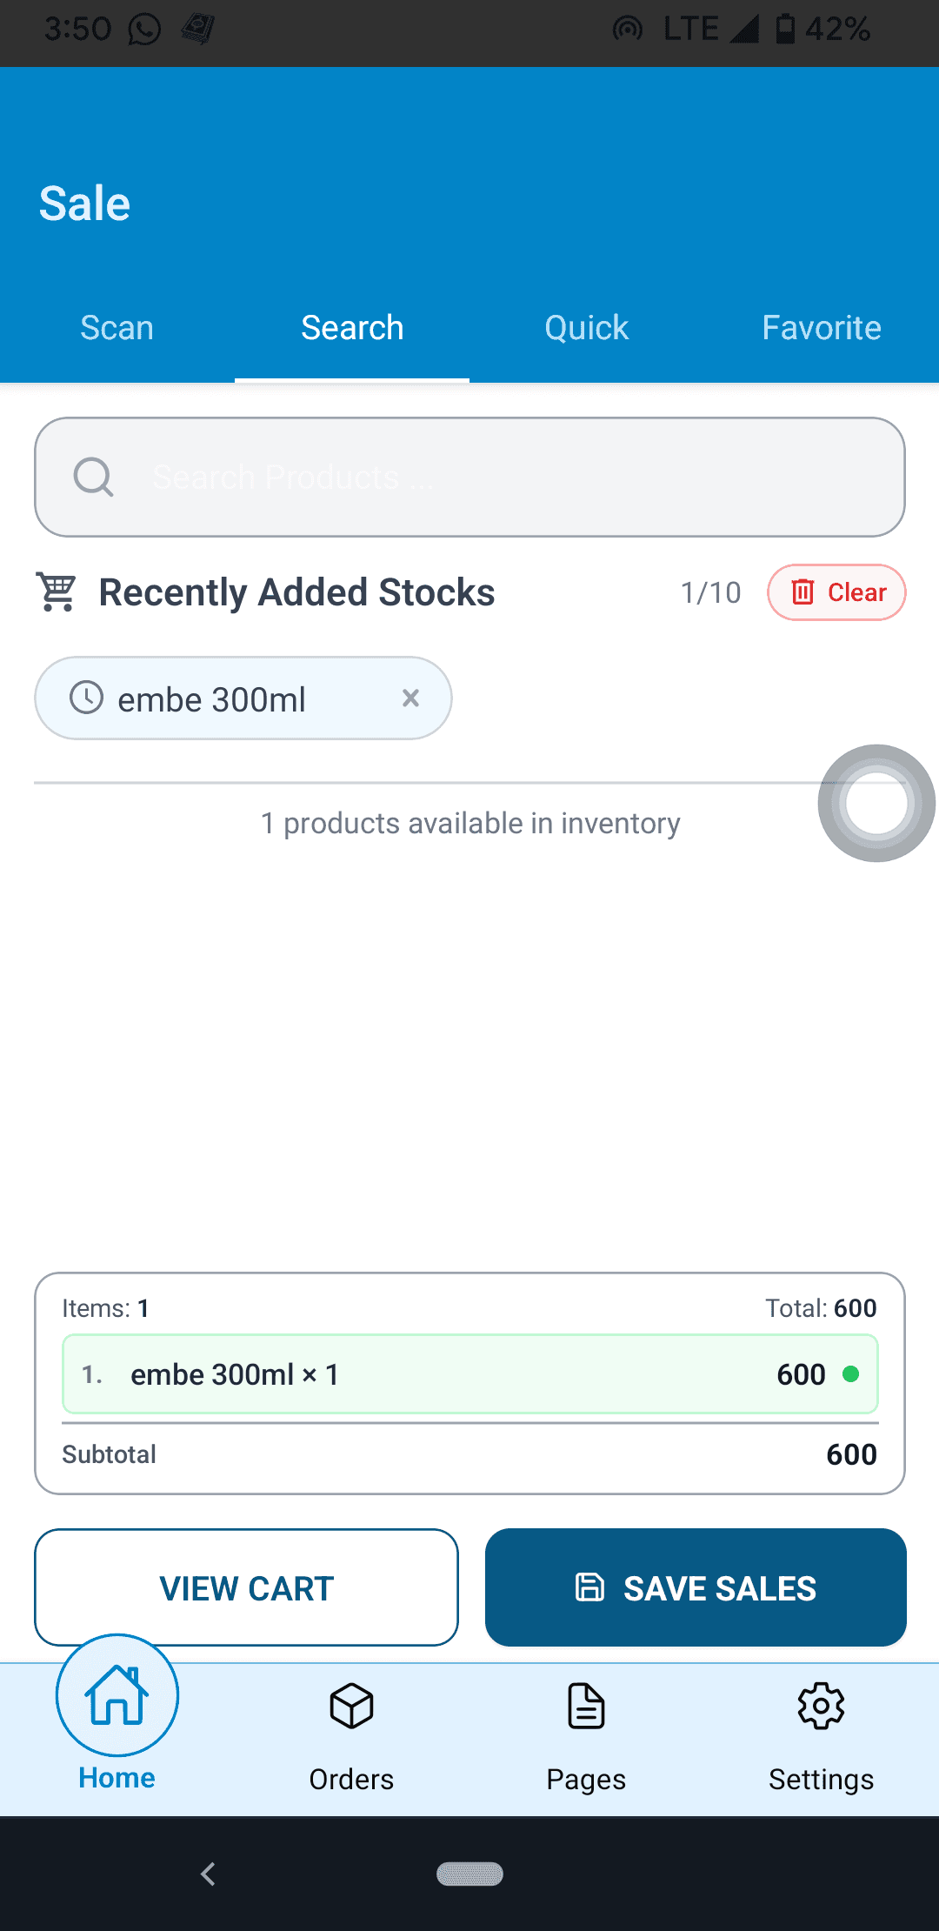The width and height of the screenshot is (939, 1931).
Task: Switch to the Quick tab
Action: coord(587,328)
